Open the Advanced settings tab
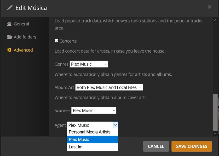 coord(23,50)
